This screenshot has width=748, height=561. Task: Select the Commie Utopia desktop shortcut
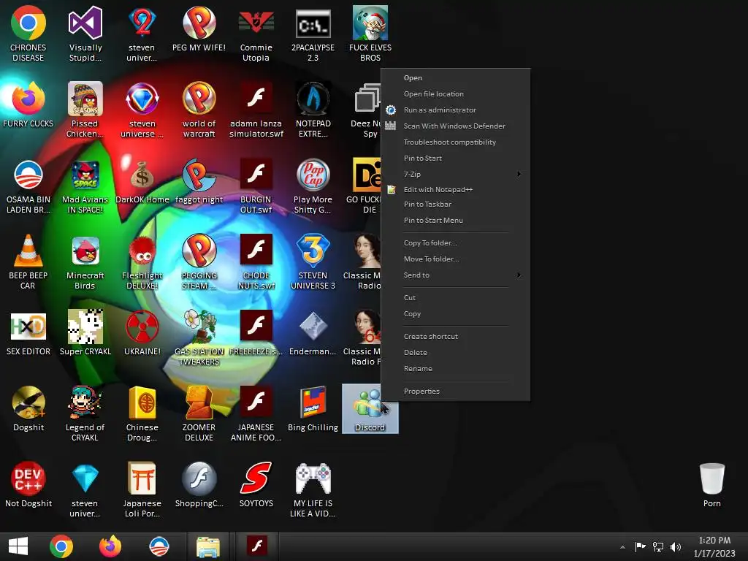click(256, 34)
